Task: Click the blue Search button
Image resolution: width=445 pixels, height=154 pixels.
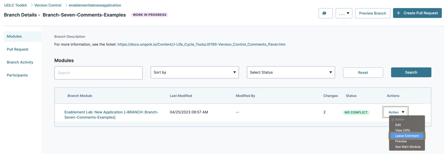Action: [411, 72]
